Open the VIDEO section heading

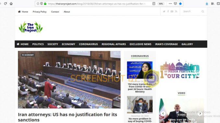(x=181, y=93)
